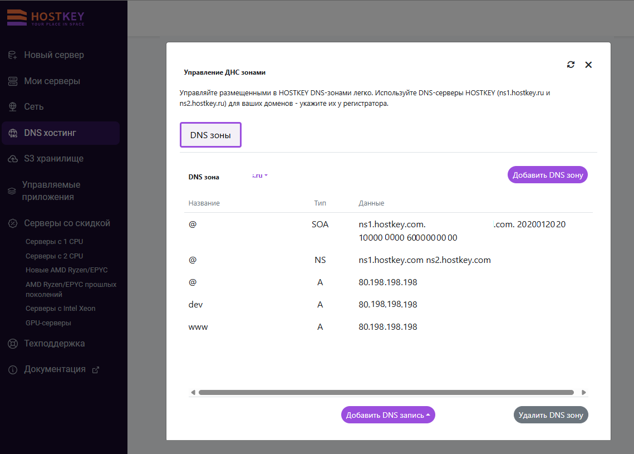Click the horizontal scrollbar thumb
Image resolution: width=634 pixels, height=454 pixels.
pos(386,393)
